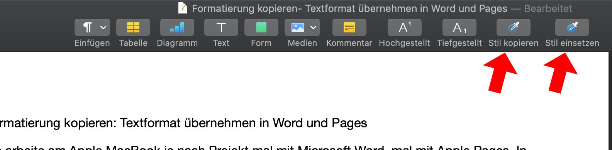Viewport: 612px width, 150px height.
Task: Copy formatting with Stil kopieren icon
Action: pos(514,27)
